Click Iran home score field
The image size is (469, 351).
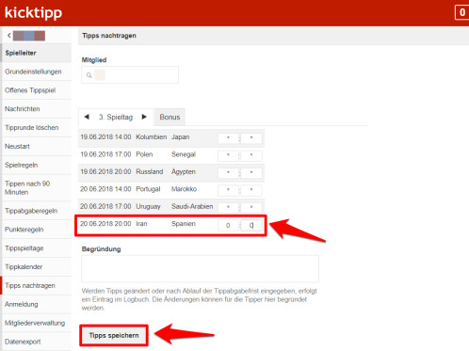point(228,225)
